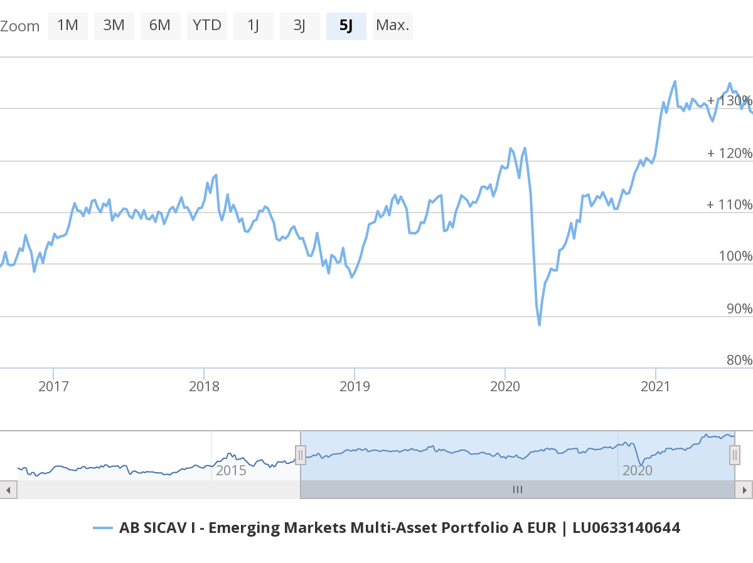
Task: Click the 2017 x-axis label
Action: (53, 386)
